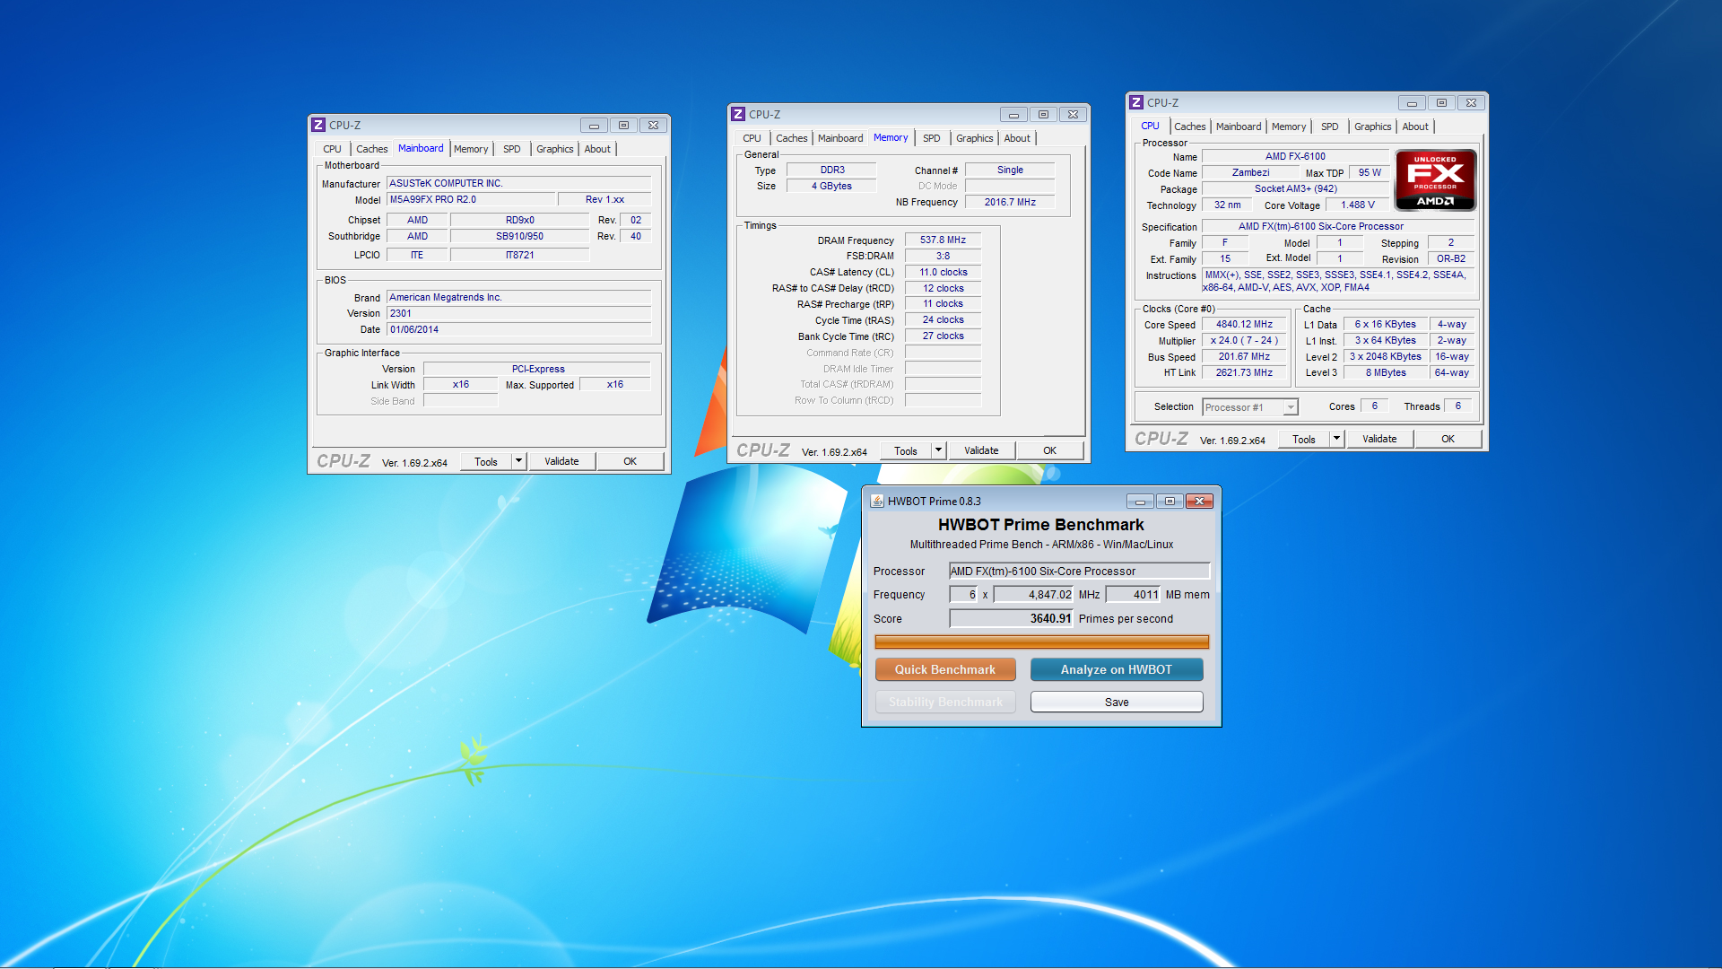Click the motherboard model M5A99FX PRO R2.0
Viewport: 1722px width, 969px height.
tap(471, 199)
